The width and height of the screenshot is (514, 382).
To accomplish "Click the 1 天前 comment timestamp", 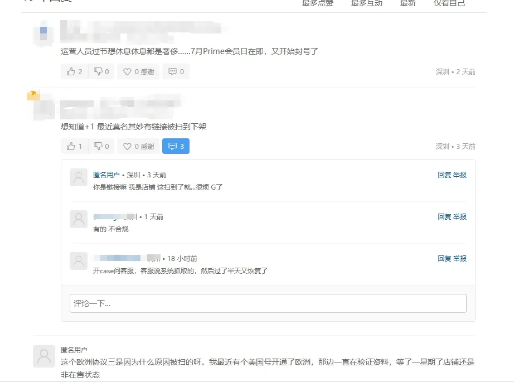I will click(153, 217).
